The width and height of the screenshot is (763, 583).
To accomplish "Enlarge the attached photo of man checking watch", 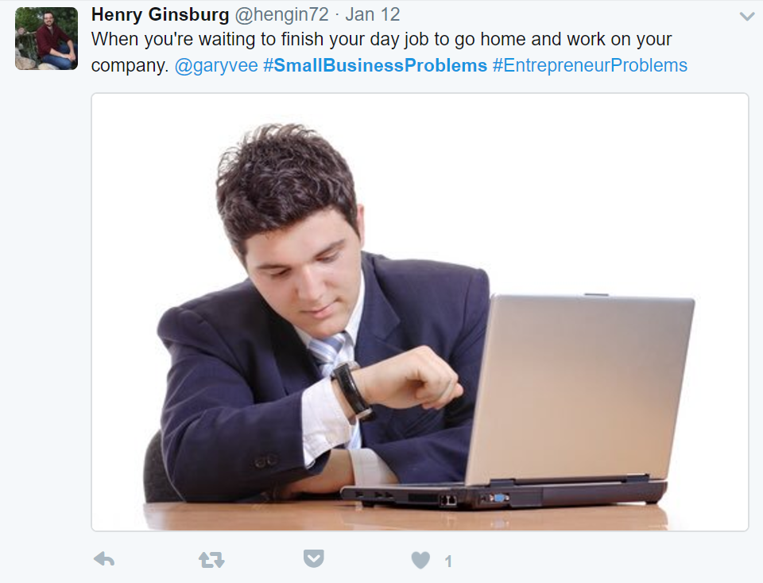I will click(420, 312).
